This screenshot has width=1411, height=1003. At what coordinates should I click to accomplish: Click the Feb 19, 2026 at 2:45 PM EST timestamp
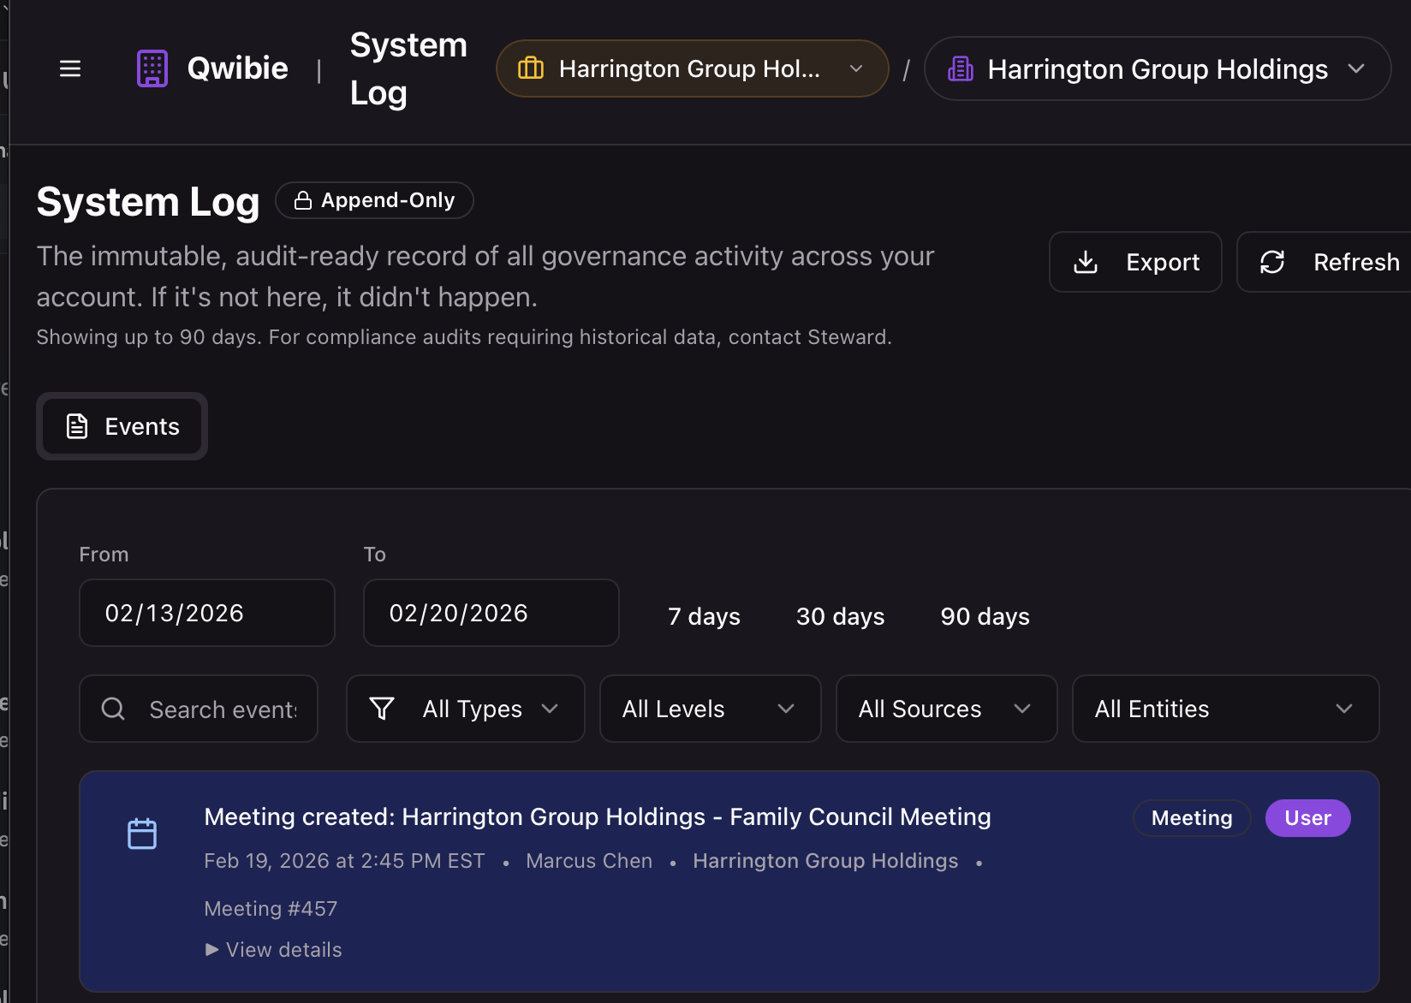click(344, 861)
